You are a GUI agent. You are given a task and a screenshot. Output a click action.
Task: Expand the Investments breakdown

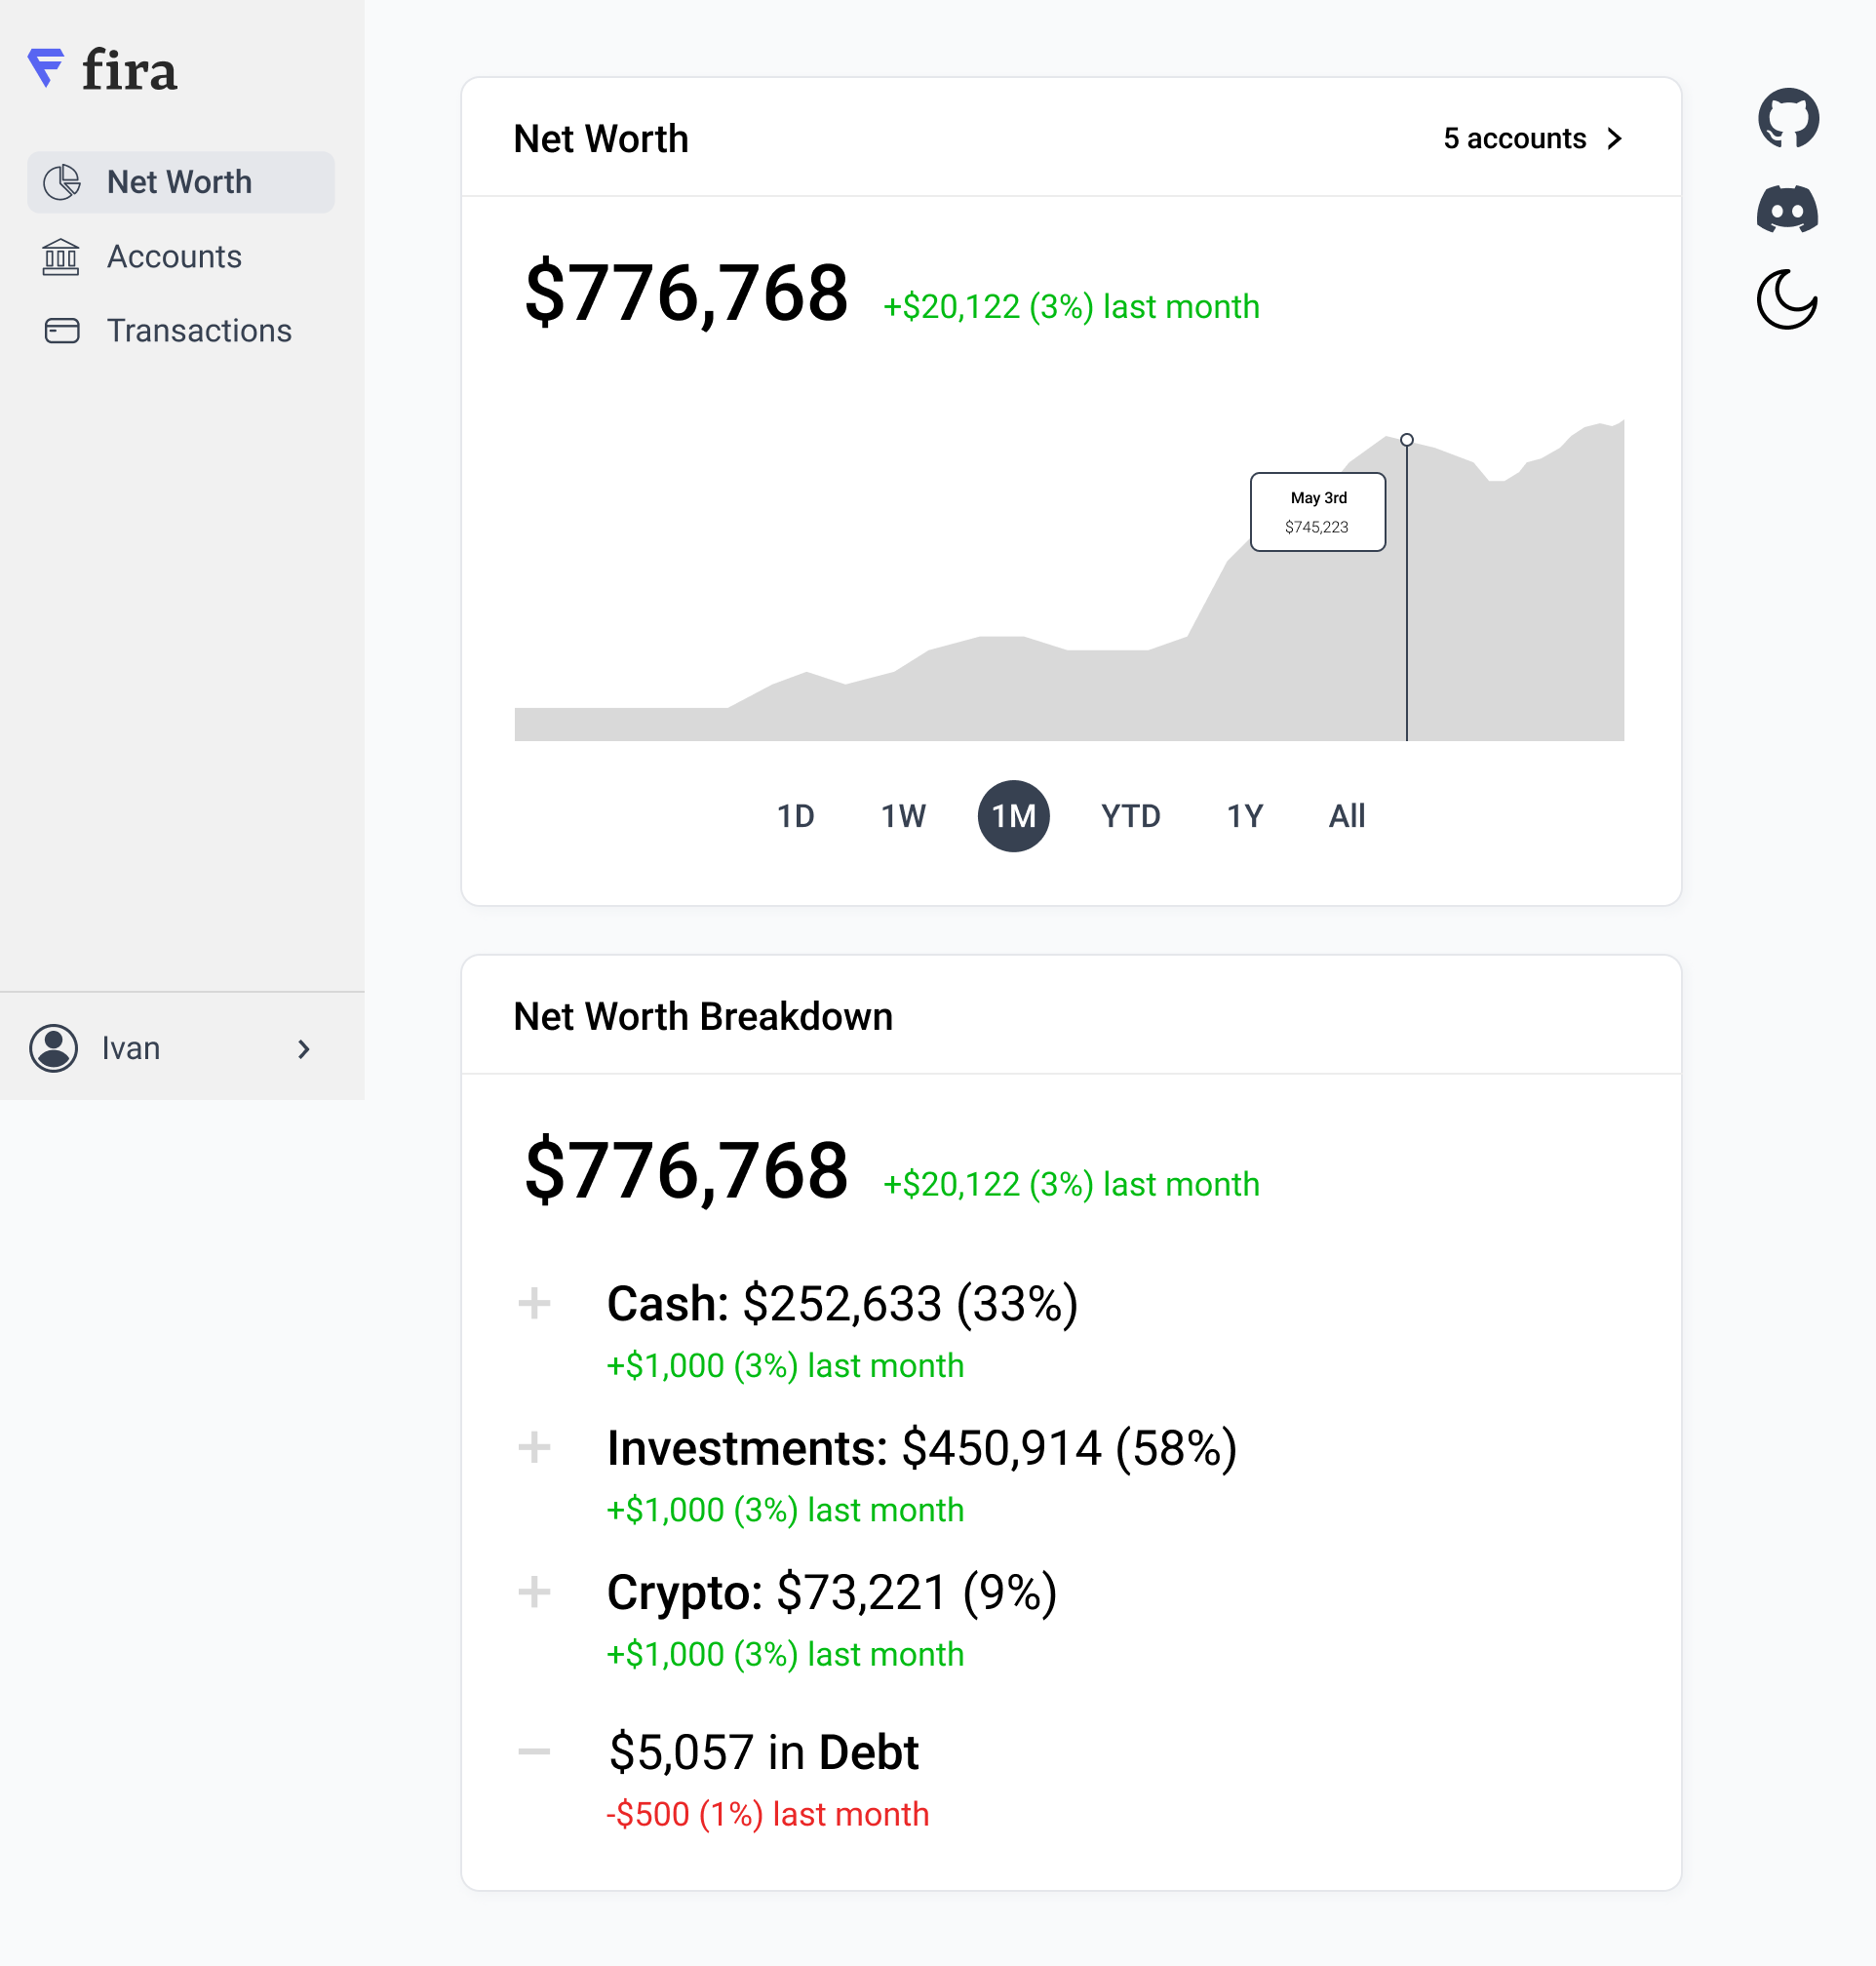[x=535, y=1447]
